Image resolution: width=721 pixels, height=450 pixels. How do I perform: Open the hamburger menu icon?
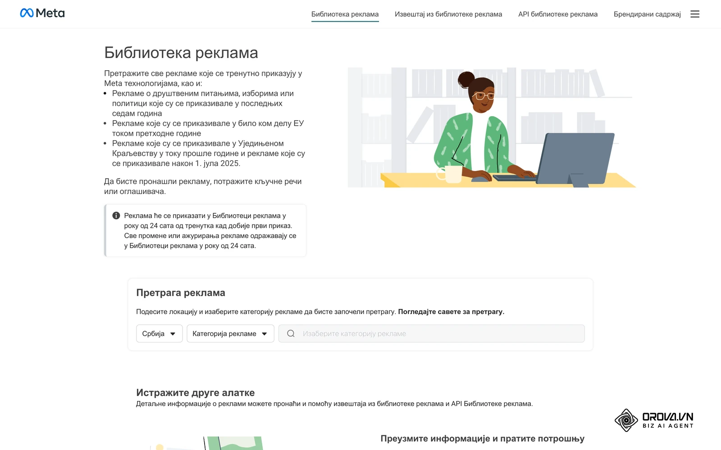coord(695,14)
